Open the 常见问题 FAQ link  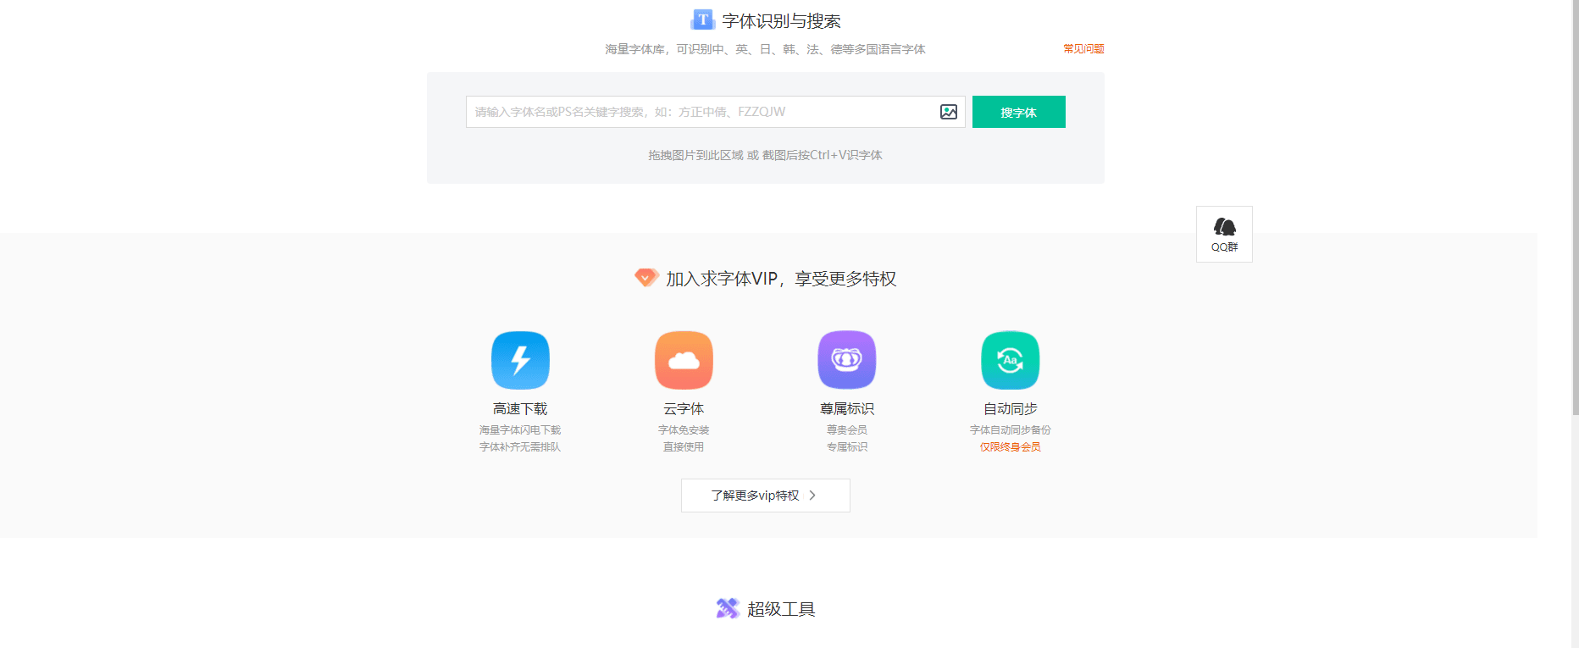[1083, 49]
